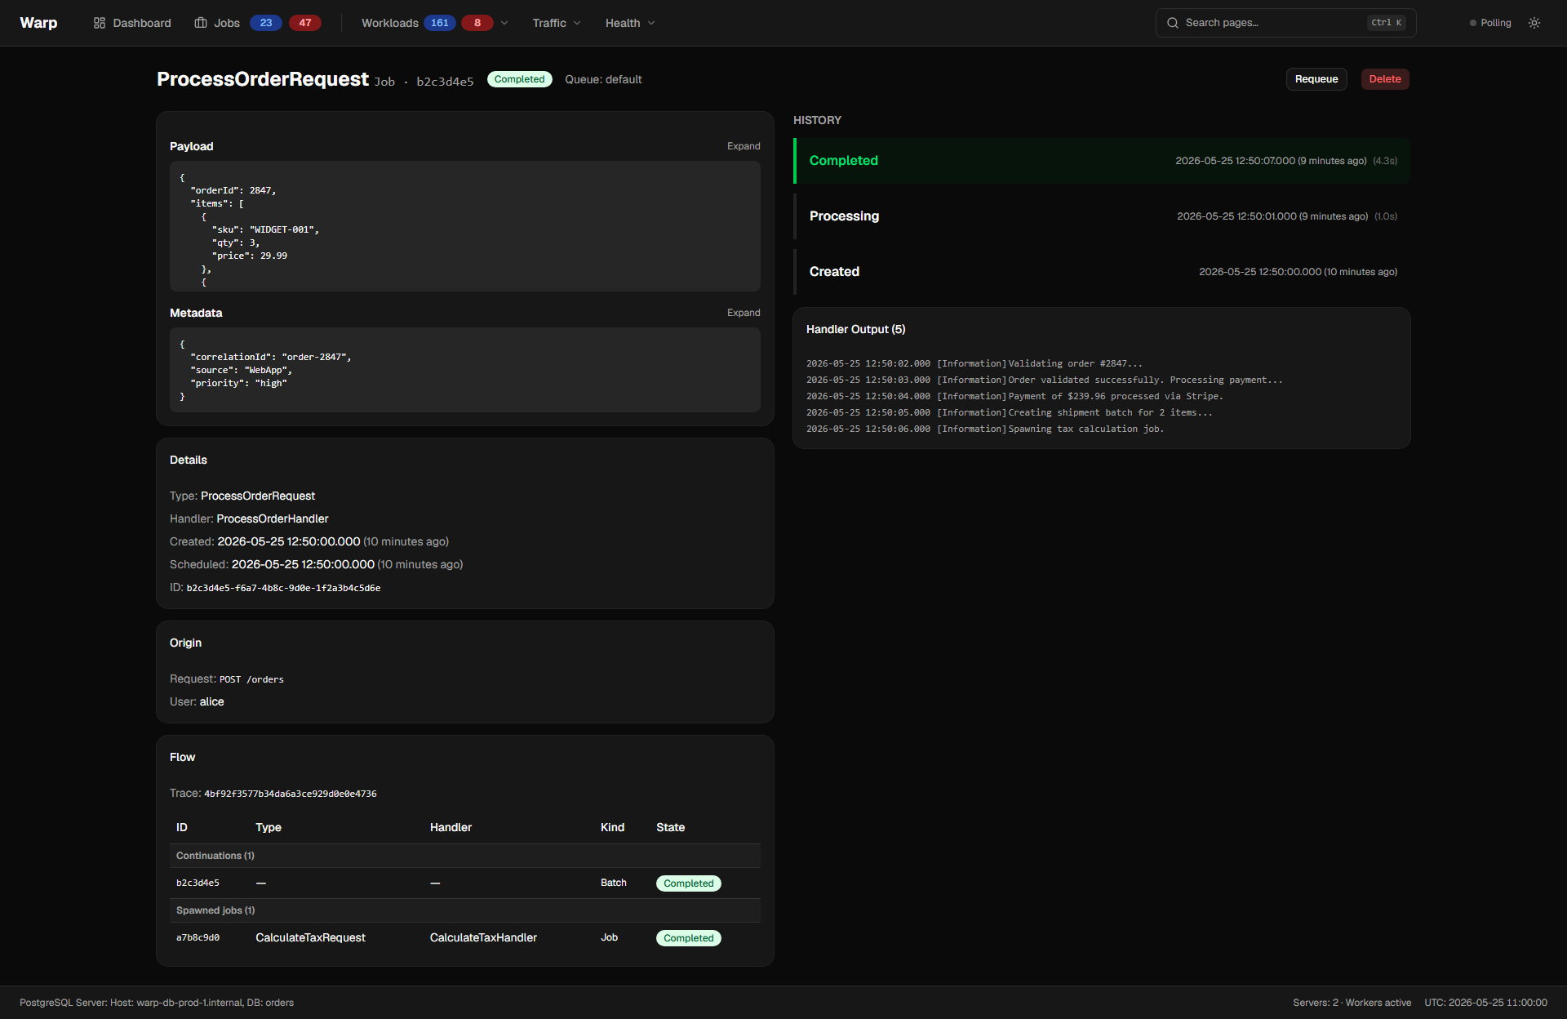Click the POST /orders request text

251,679
